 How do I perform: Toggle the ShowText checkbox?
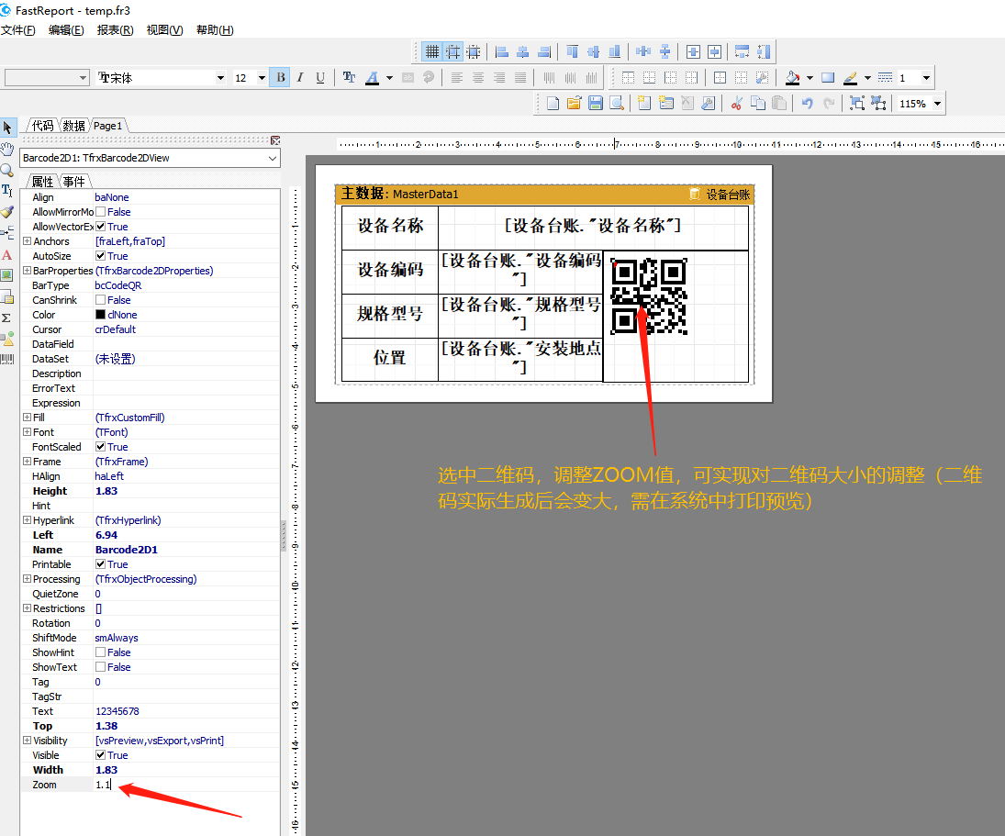click(101, 667)
